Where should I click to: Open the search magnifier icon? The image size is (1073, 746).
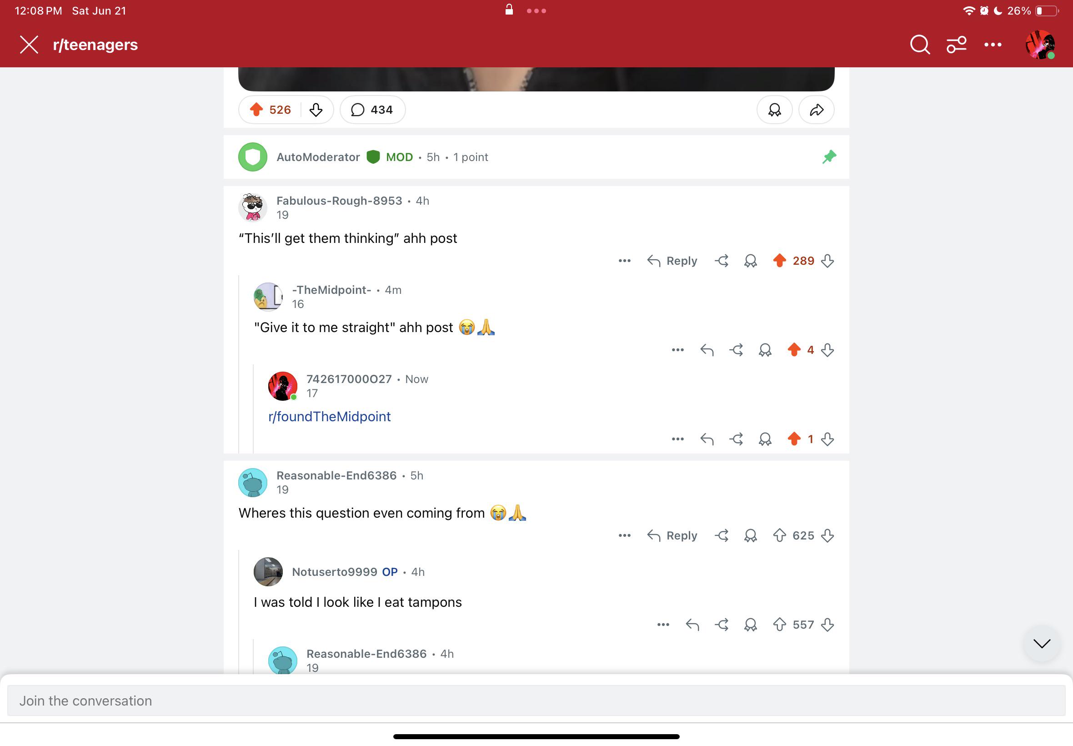coord(920,45)
